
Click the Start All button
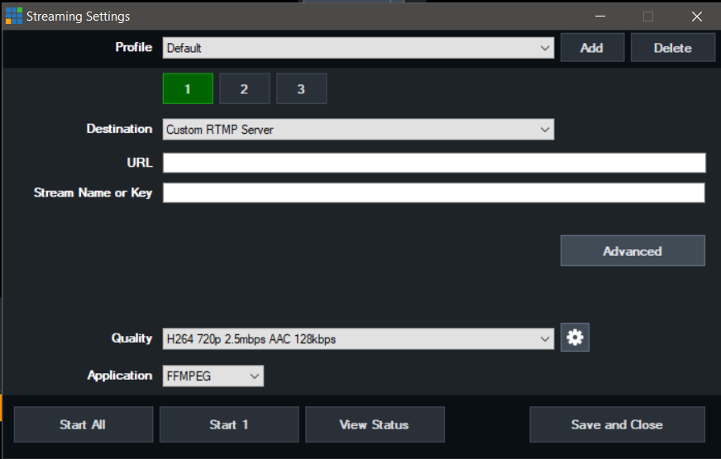pos(84,424)
